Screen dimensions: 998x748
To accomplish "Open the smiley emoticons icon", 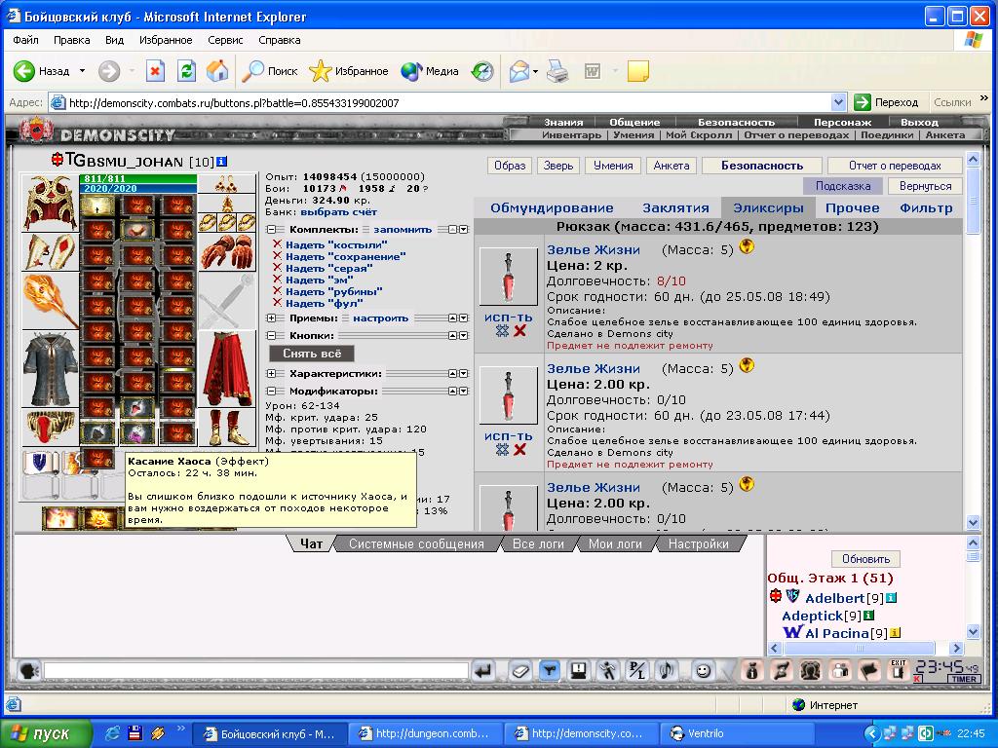I will pyautogui.click(x=703, y=670).
